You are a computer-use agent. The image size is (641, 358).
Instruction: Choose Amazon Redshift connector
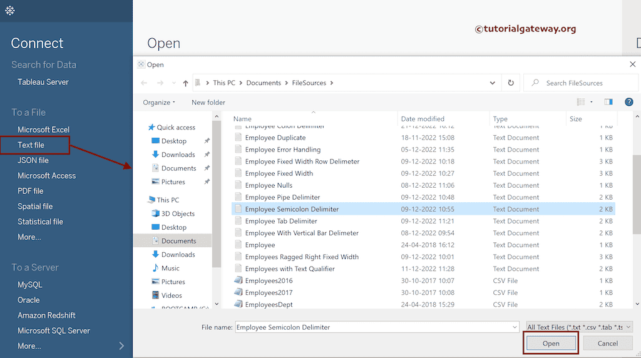tap(46, 315)
